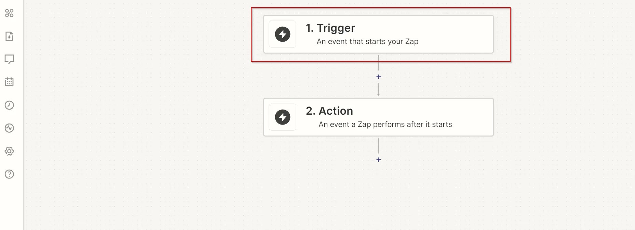635x230 pixels.
Task: Open the clock history icon
Action: 9,105
